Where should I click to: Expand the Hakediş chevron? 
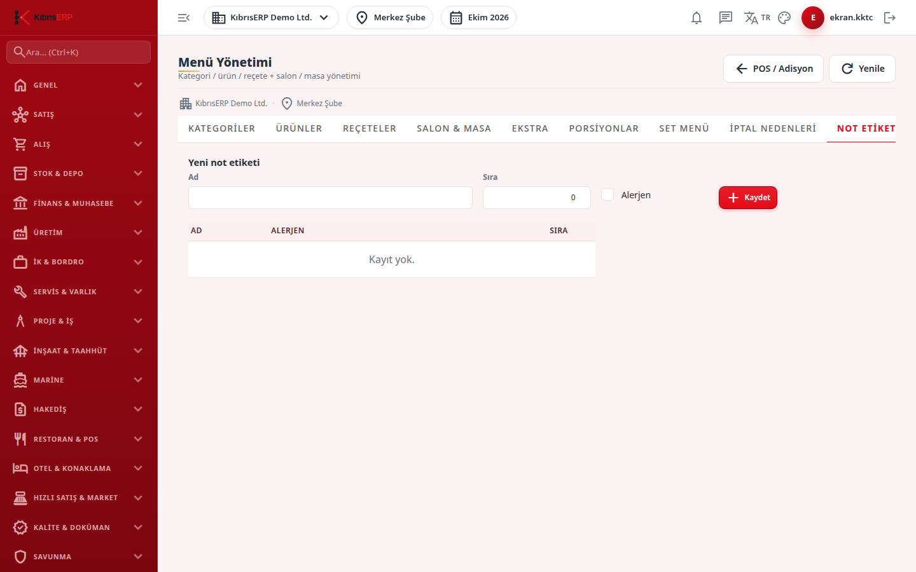138,409
